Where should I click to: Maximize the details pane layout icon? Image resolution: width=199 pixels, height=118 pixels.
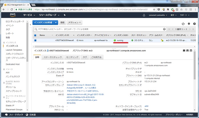click(x=191, y=50)
